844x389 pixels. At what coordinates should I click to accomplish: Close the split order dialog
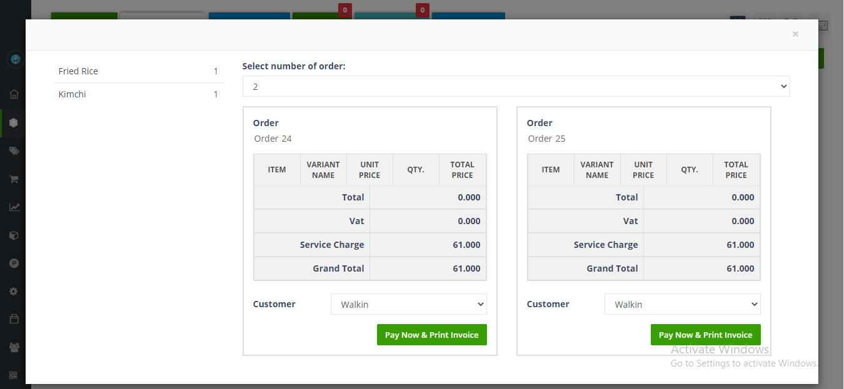click(795, 34)
